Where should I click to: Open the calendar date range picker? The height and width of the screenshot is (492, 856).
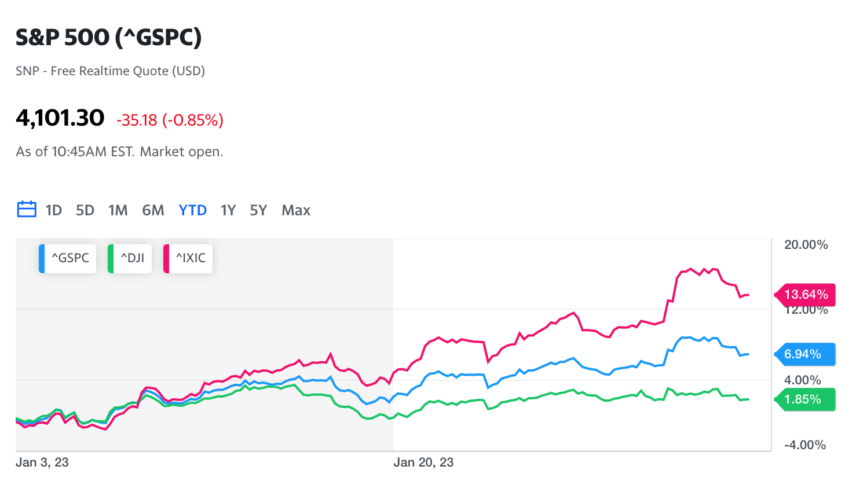27,210
